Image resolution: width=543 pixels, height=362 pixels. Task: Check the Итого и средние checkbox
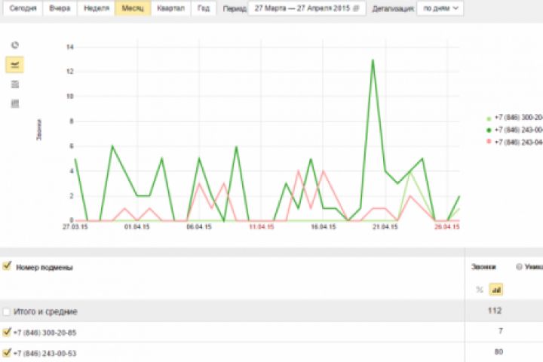[x=6, y=311]
